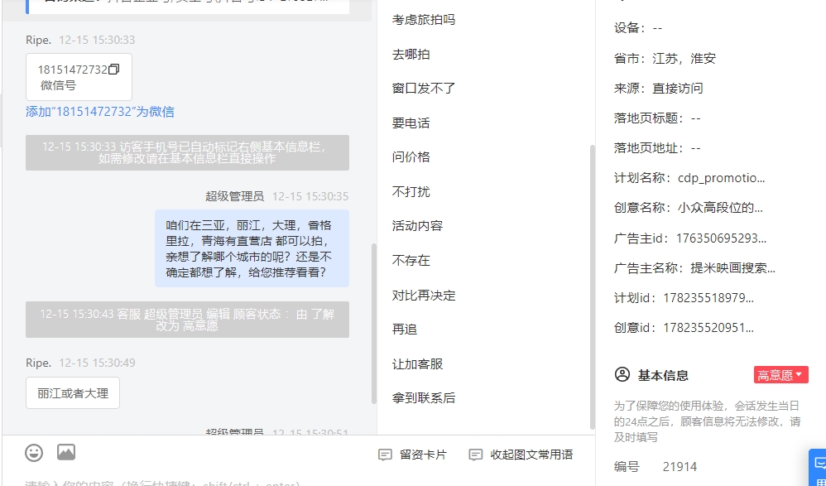This screenshot has height=486, width=826.
Task: Open the 高意愿 customer status dropdown
Action: pos(780,375)
